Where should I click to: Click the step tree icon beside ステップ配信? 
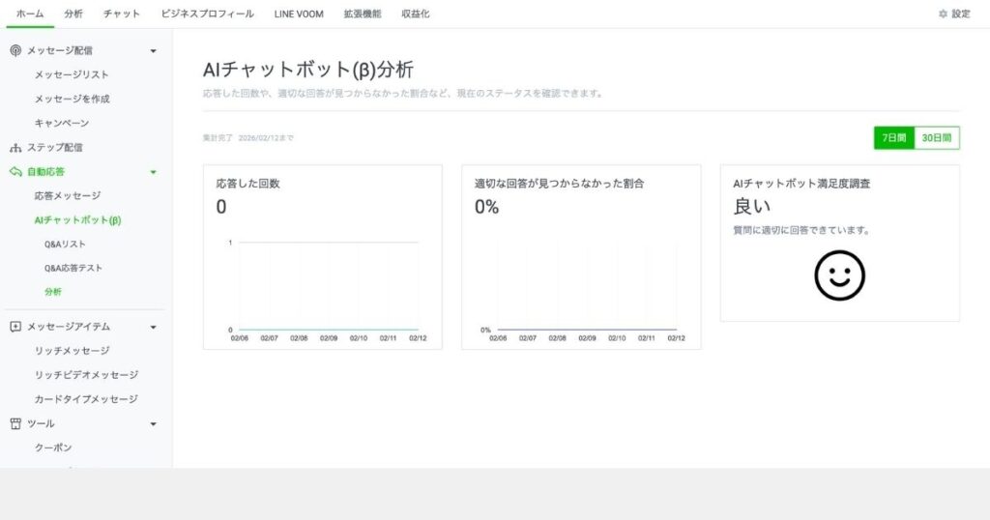click(x=15, y=148)
